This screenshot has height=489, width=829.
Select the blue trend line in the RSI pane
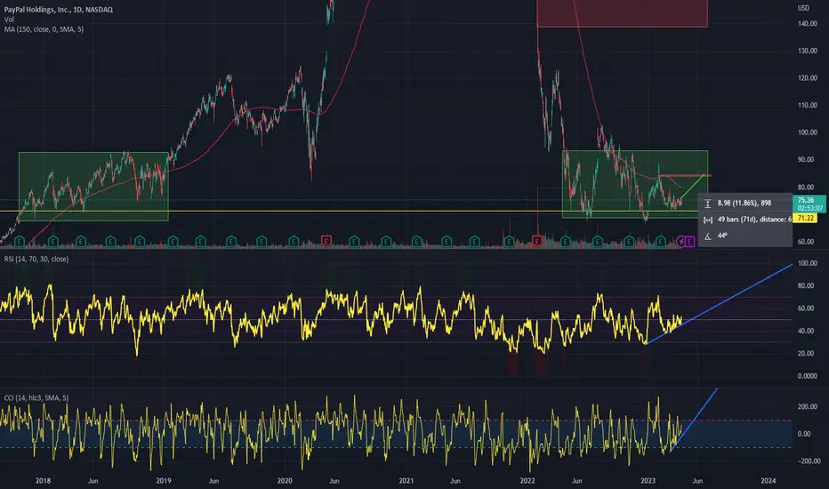[x=719, y=303]
